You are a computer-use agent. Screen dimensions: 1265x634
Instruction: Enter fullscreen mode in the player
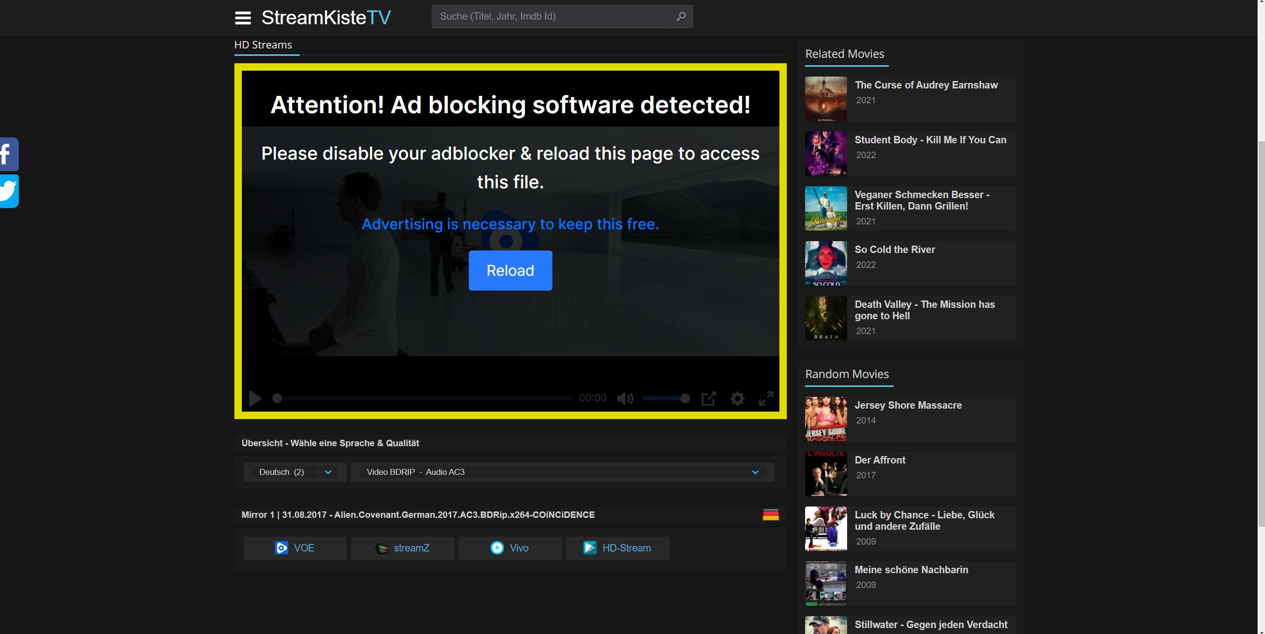(x=767, y=398)
